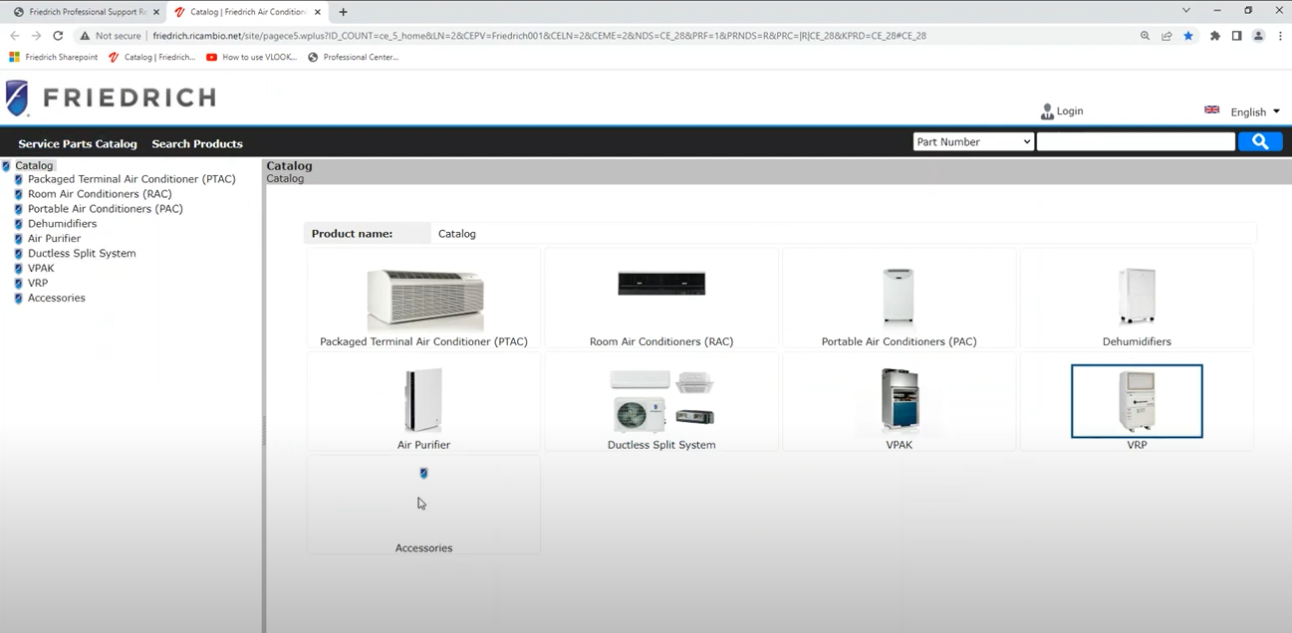Click the Ductless Split System card caption
This screenshot has width=1292, height=633.
pyautogui.click(x=661, y=445)
